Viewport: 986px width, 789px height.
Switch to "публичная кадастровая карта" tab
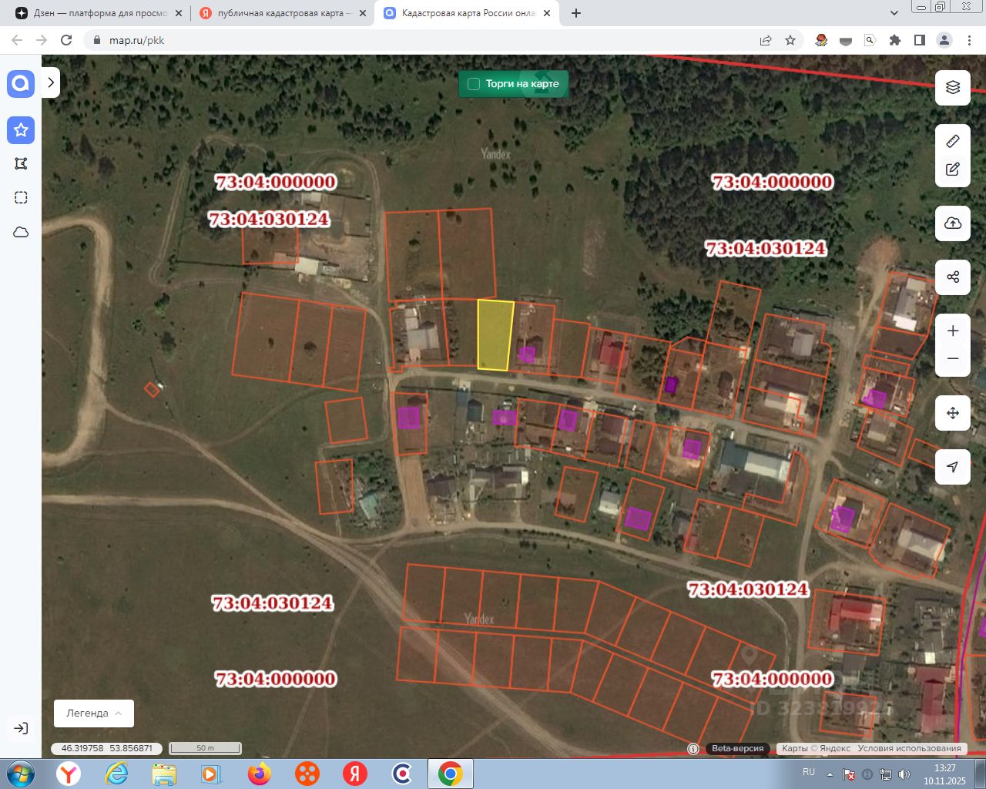pos(284,13)
